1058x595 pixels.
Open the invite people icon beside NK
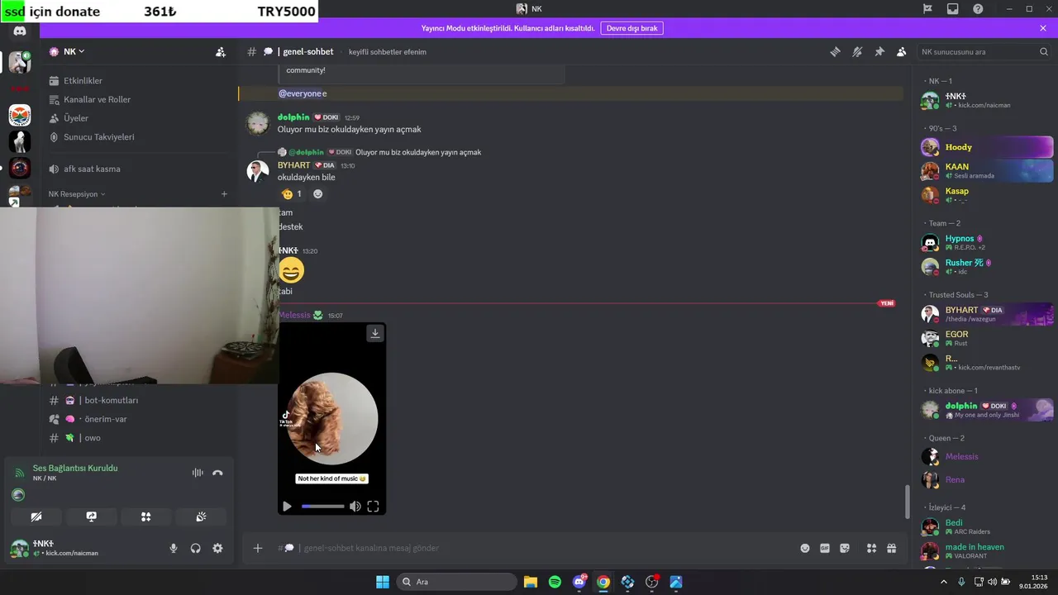(221, 52)
